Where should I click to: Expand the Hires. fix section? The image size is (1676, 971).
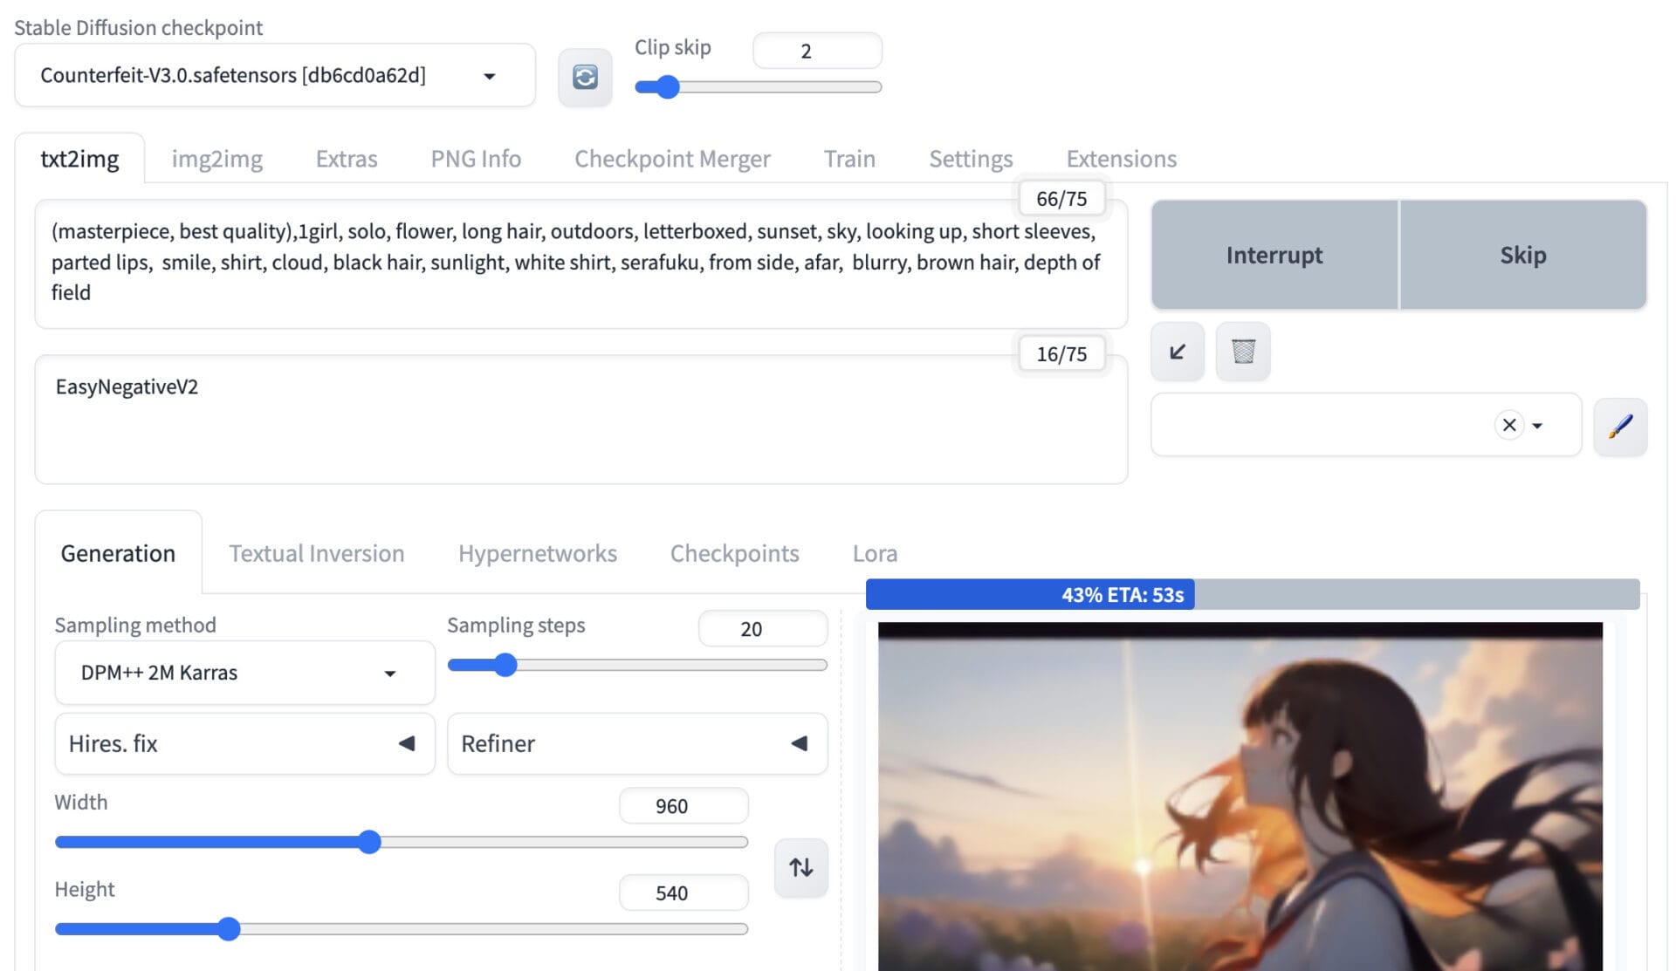coord(406,743)
